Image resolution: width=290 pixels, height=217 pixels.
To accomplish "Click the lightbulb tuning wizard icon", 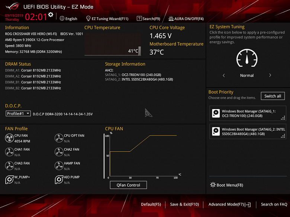I will [88, 18].
